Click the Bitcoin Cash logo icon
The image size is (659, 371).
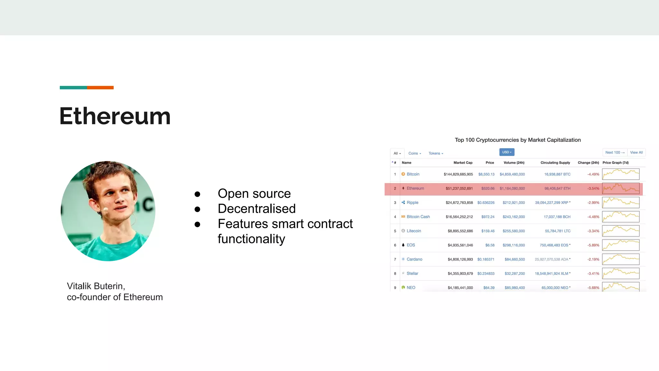(x=403, y=217)
